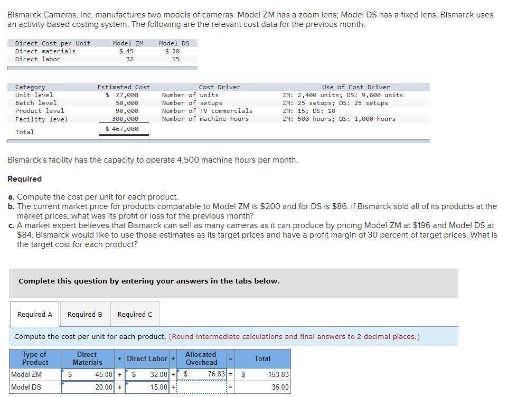
Task: Click 'ZM: 15; DS: 10' usage
Action: tap(309, 111)
